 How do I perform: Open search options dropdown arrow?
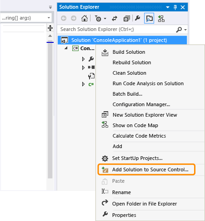185,30
